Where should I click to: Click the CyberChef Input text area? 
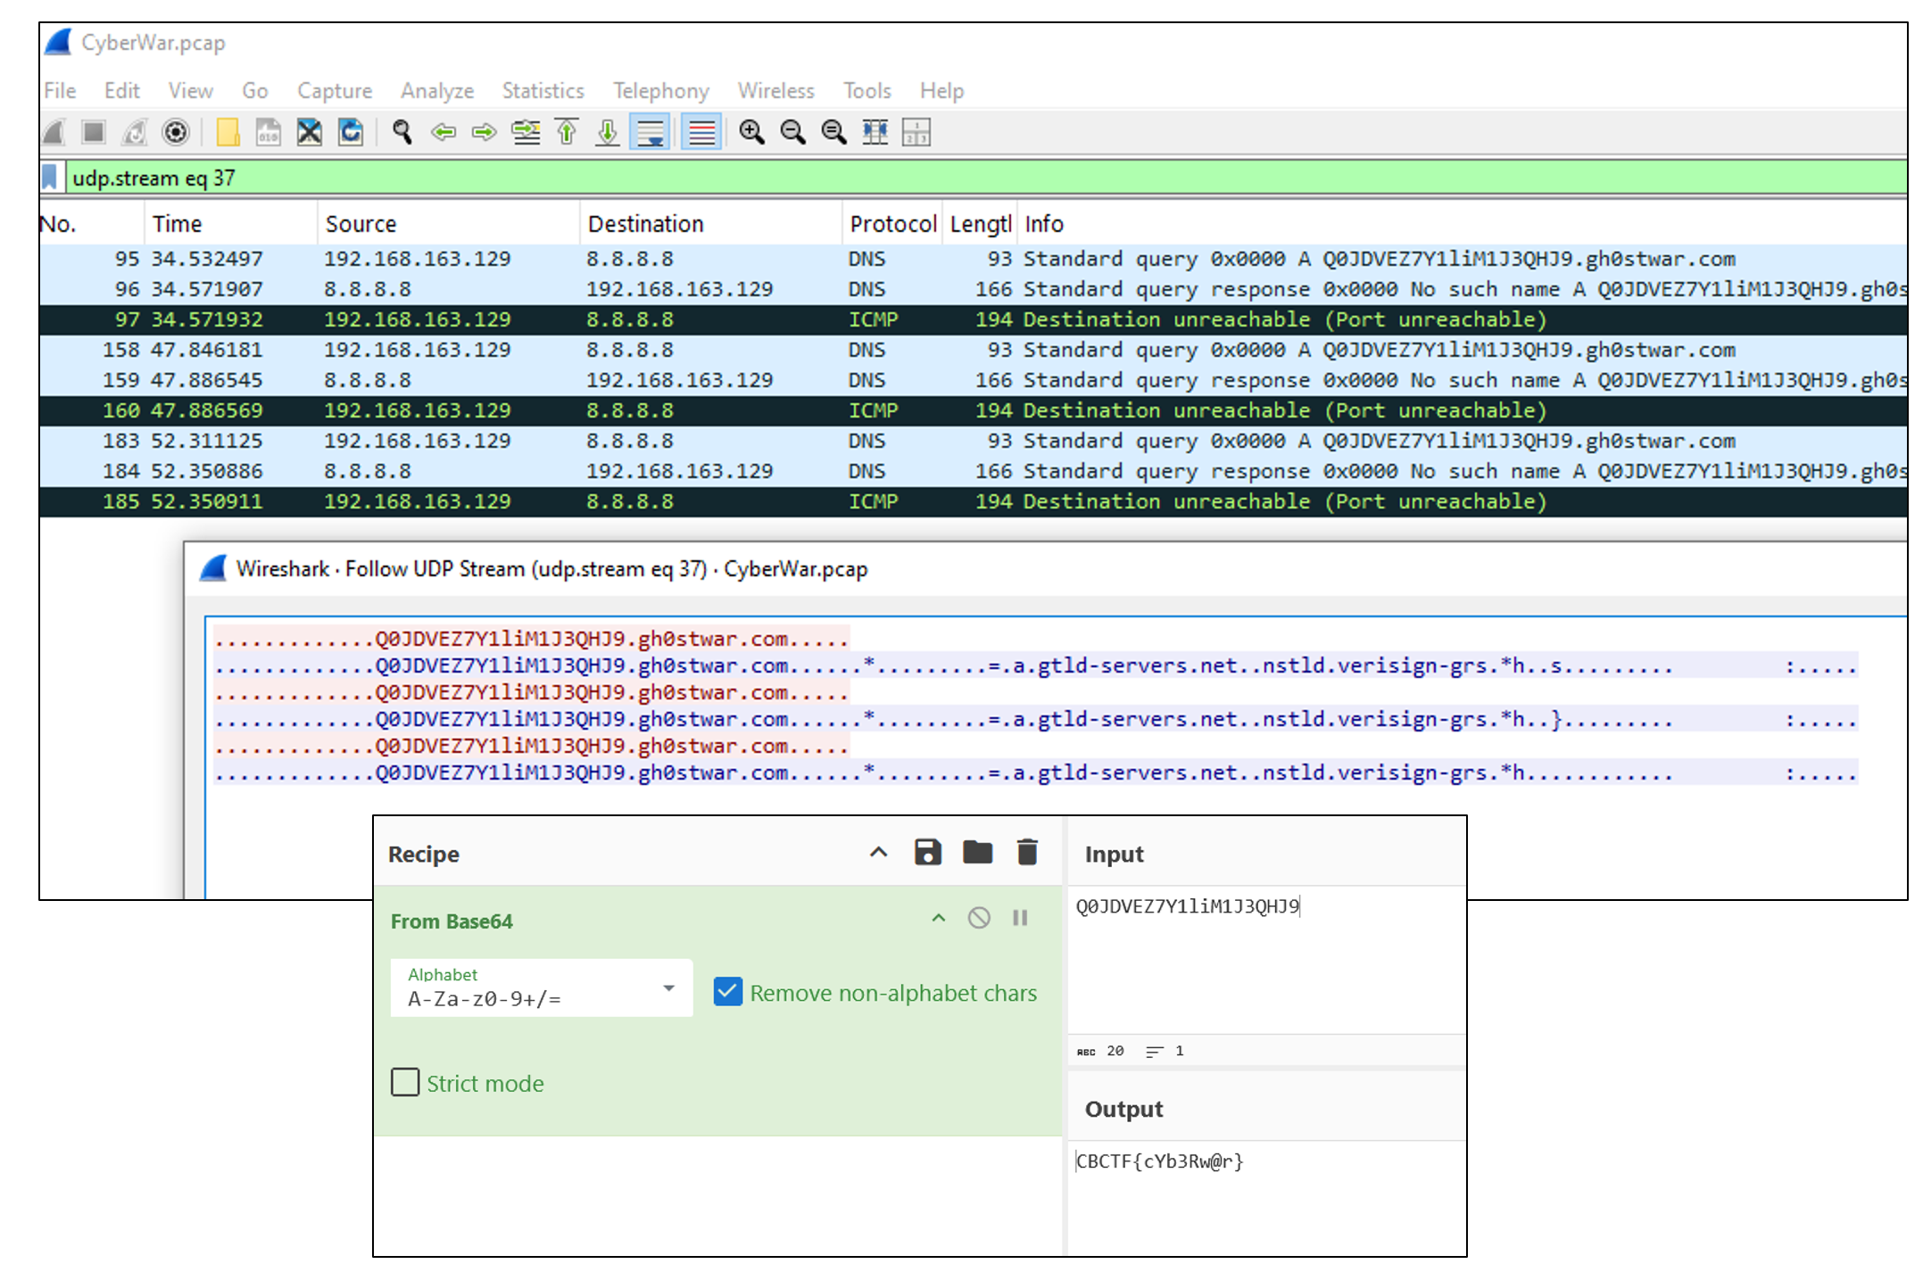[1267, 961]
